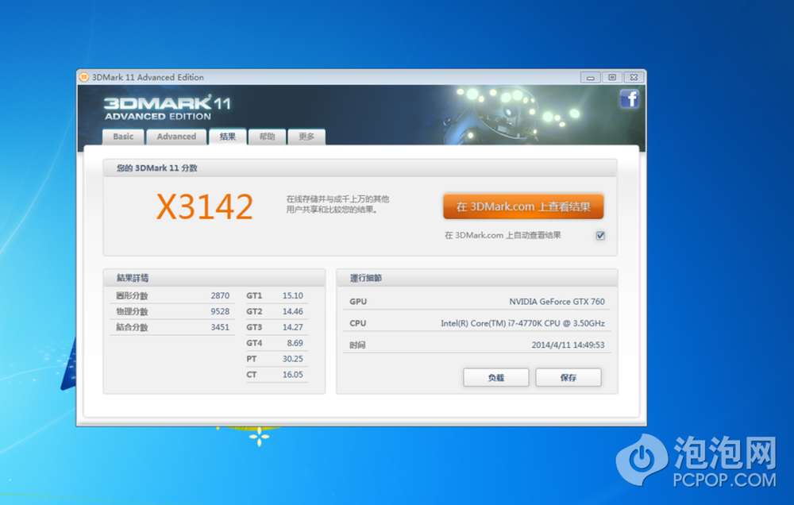
Task: Click the GT3 value 14.27
Action: tap(293, 327)
